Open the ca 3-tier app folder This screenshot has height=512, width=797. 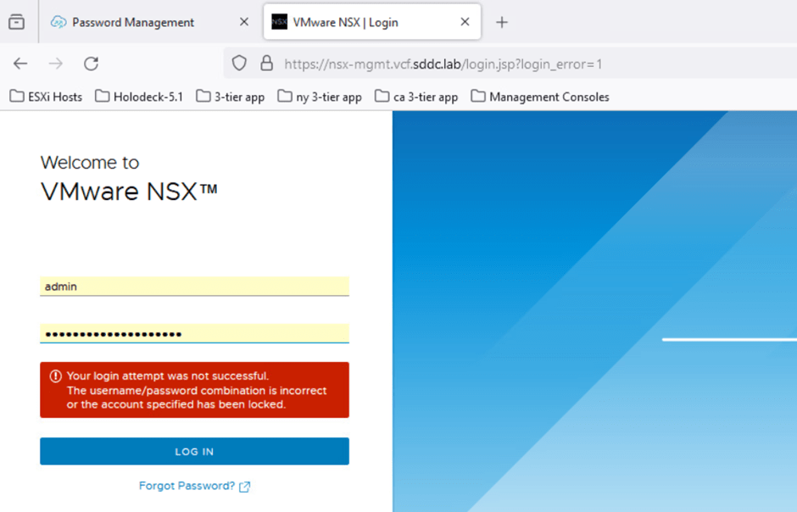(416, 97)
